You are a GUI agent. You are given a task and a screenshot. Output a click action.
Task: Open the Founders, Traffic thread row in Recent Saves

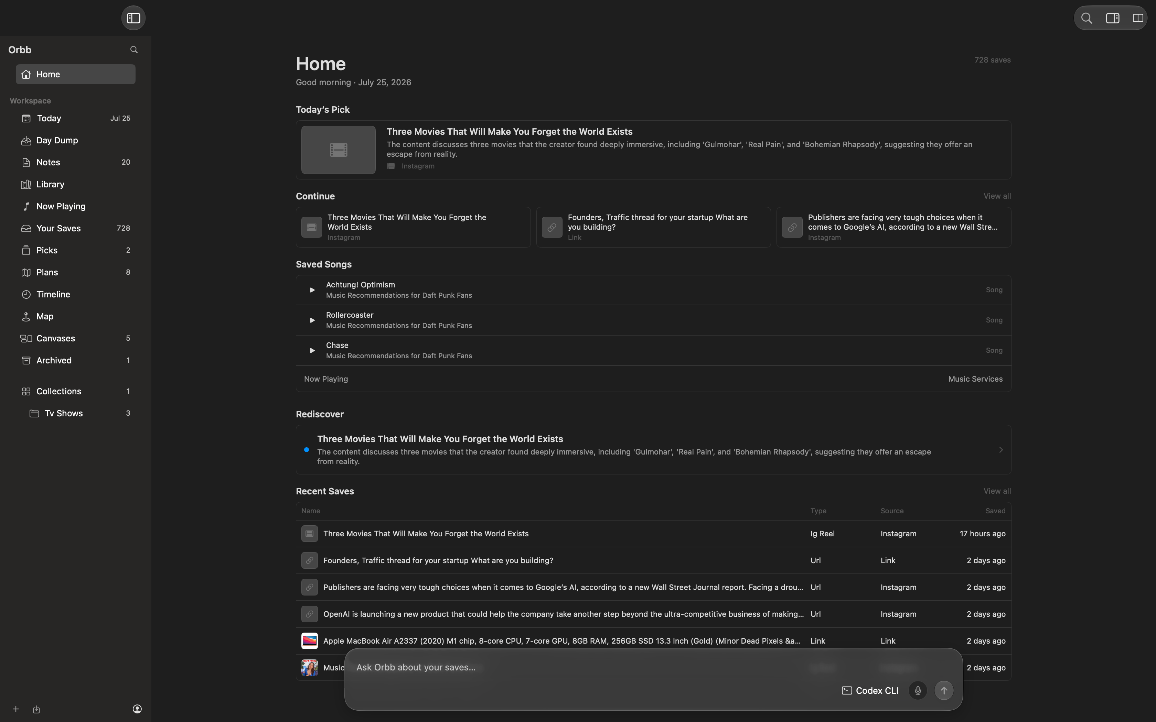click(653, 561)
